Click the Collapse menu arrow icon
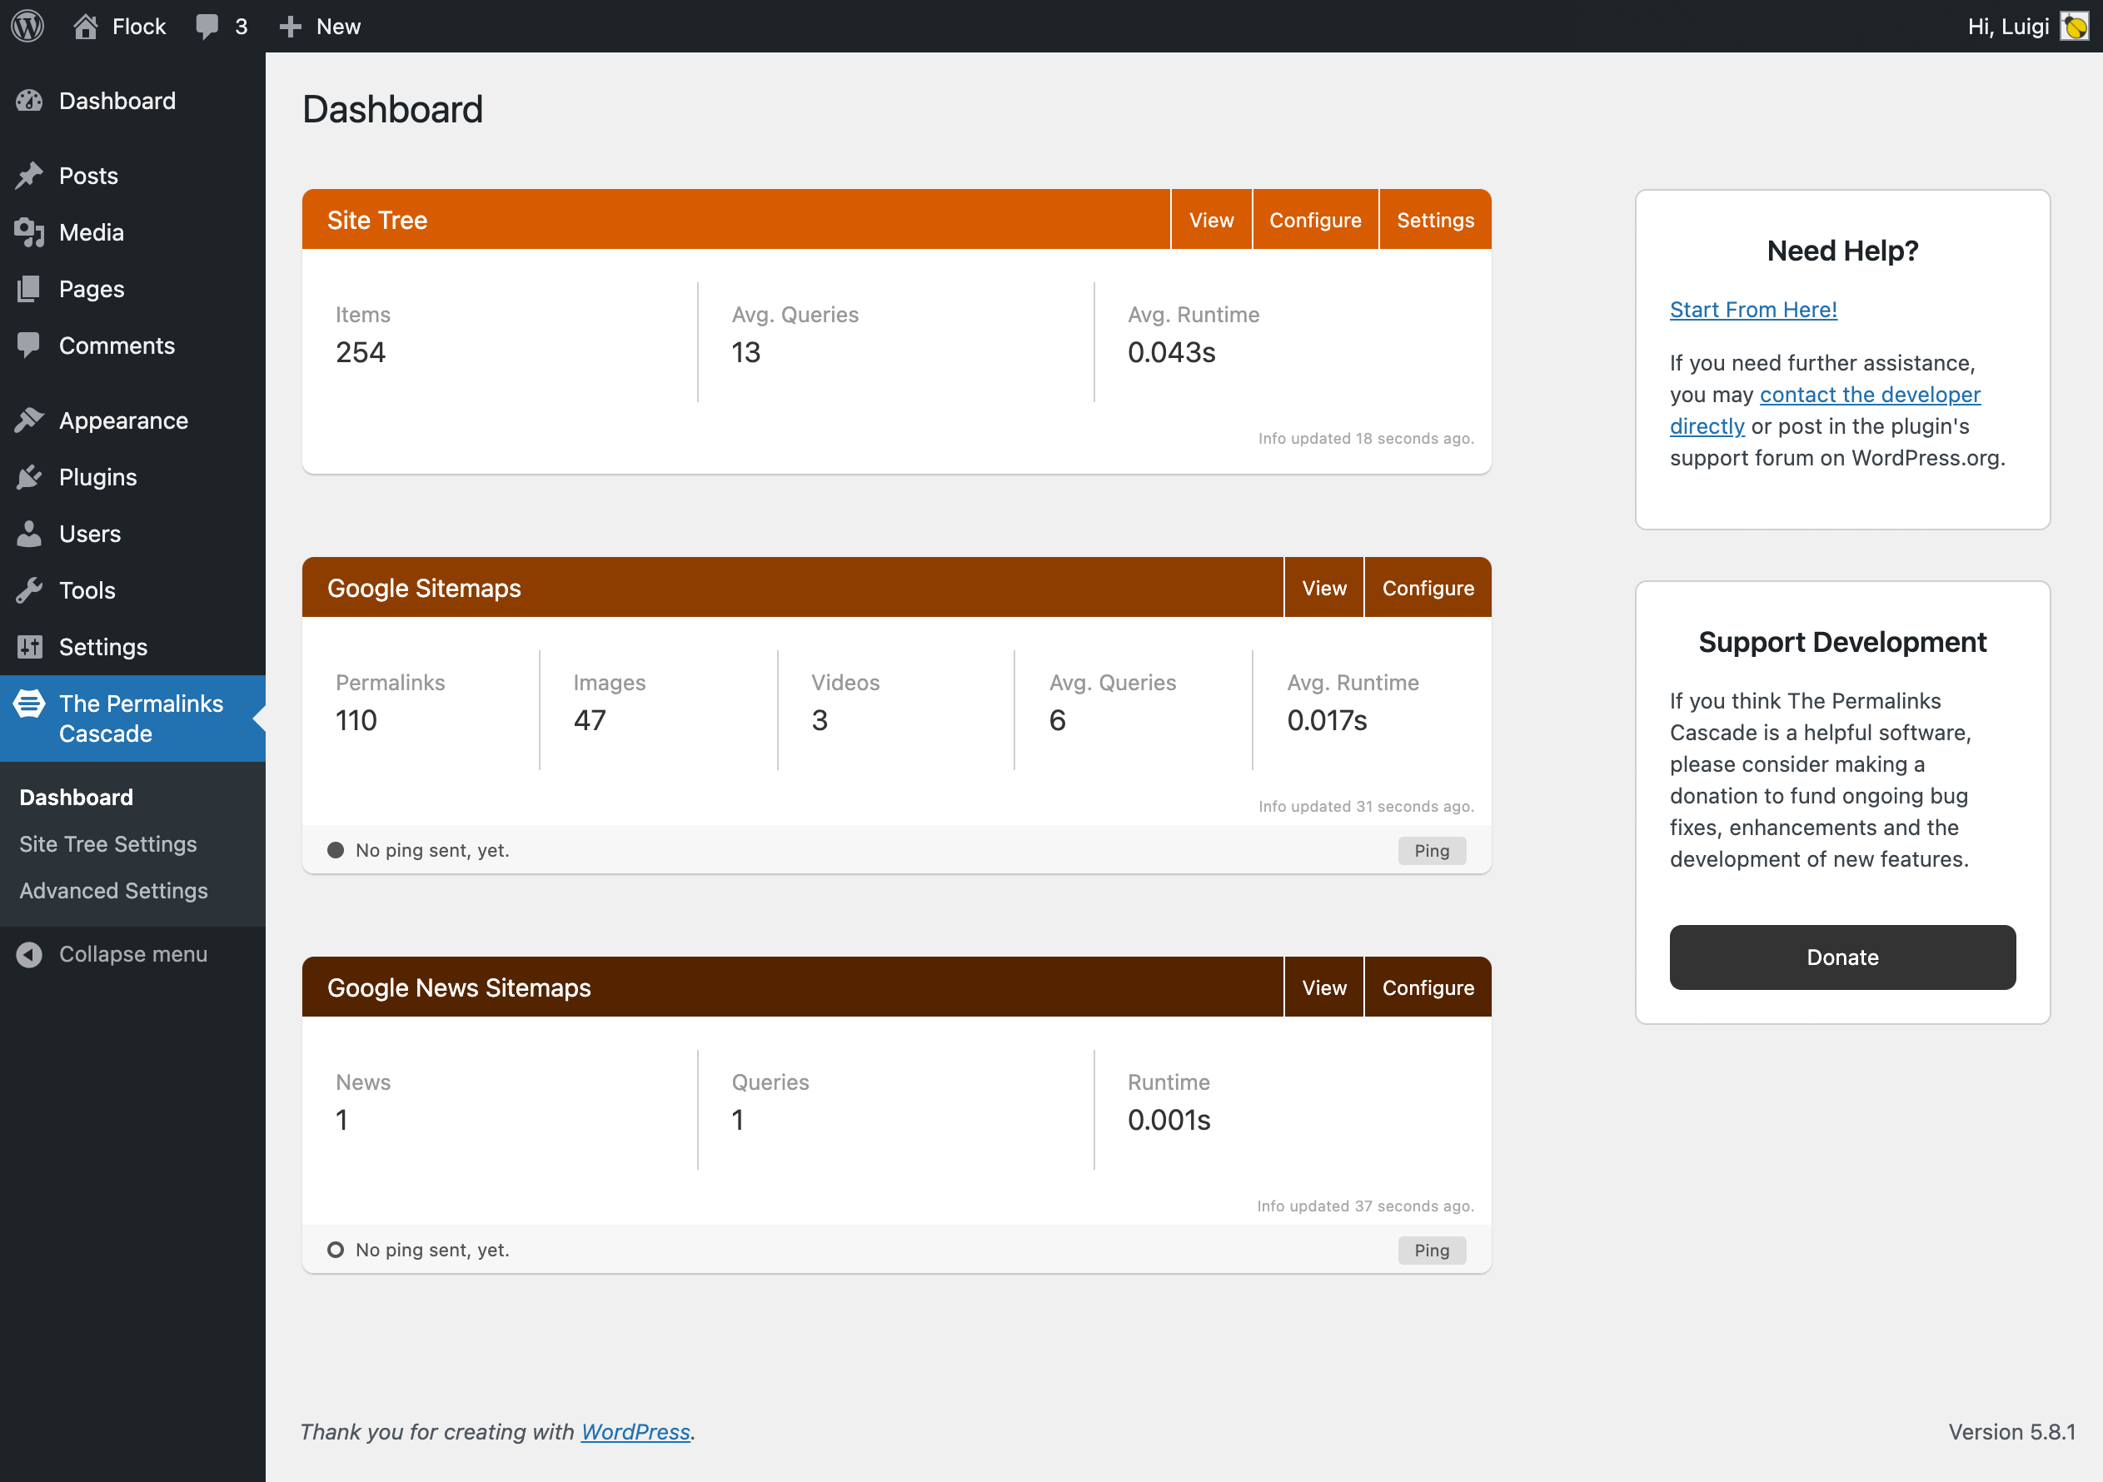The height and width of the screenshot is (1482, 2103). pyautogui.click(x=29, y=955)
